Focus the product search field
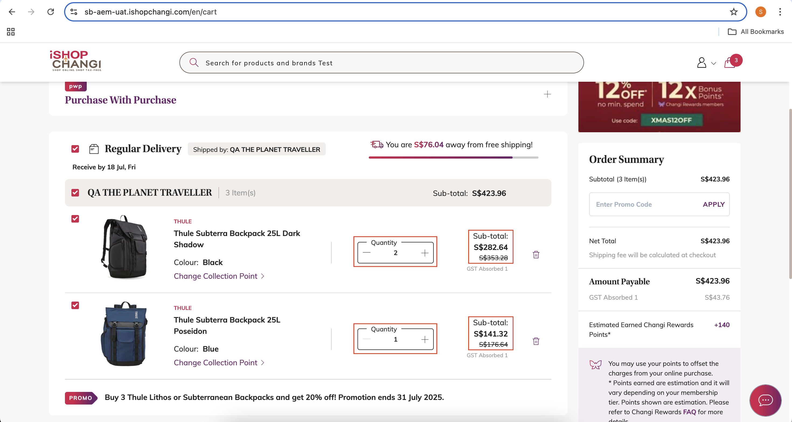The width and height of the screenshot is (792, 422). click(x=381, y=63)
